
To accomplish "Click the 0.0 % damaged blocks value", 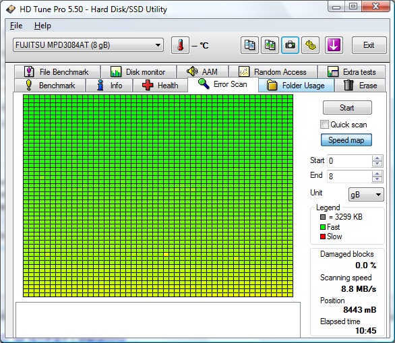I will click(x=365, y=266).
